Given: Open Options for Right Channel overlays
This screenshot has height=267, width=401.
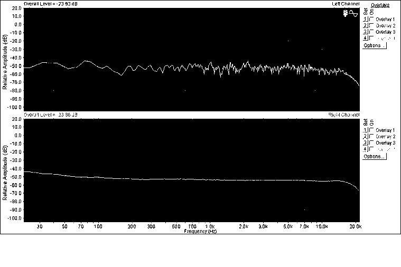Looking at the screenshot, I should click(x=375, y=156).
